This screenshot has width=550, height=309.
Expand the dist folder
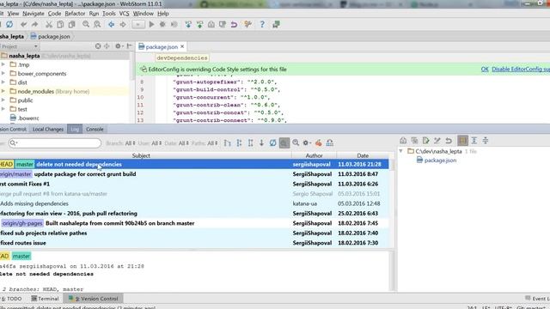[x=3, y=82]
